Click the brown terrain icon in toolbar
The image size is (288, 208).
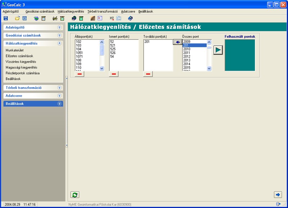coord(93,18)
